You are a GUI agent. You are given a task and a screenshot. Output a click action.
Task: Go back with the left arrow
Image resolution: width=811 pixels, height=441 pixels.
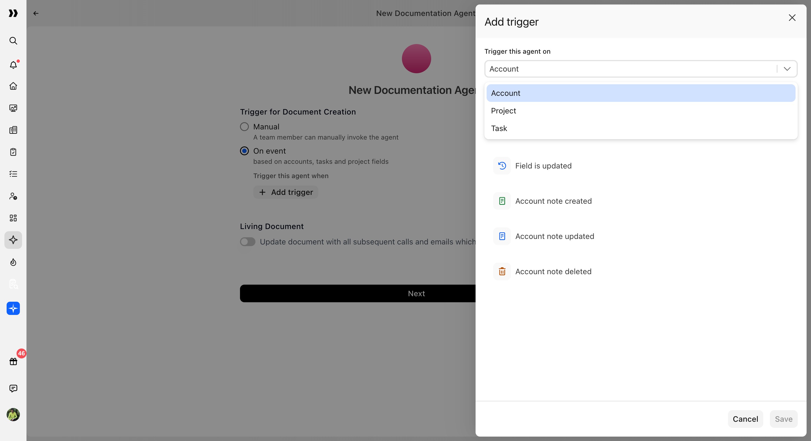pos(36,13)
